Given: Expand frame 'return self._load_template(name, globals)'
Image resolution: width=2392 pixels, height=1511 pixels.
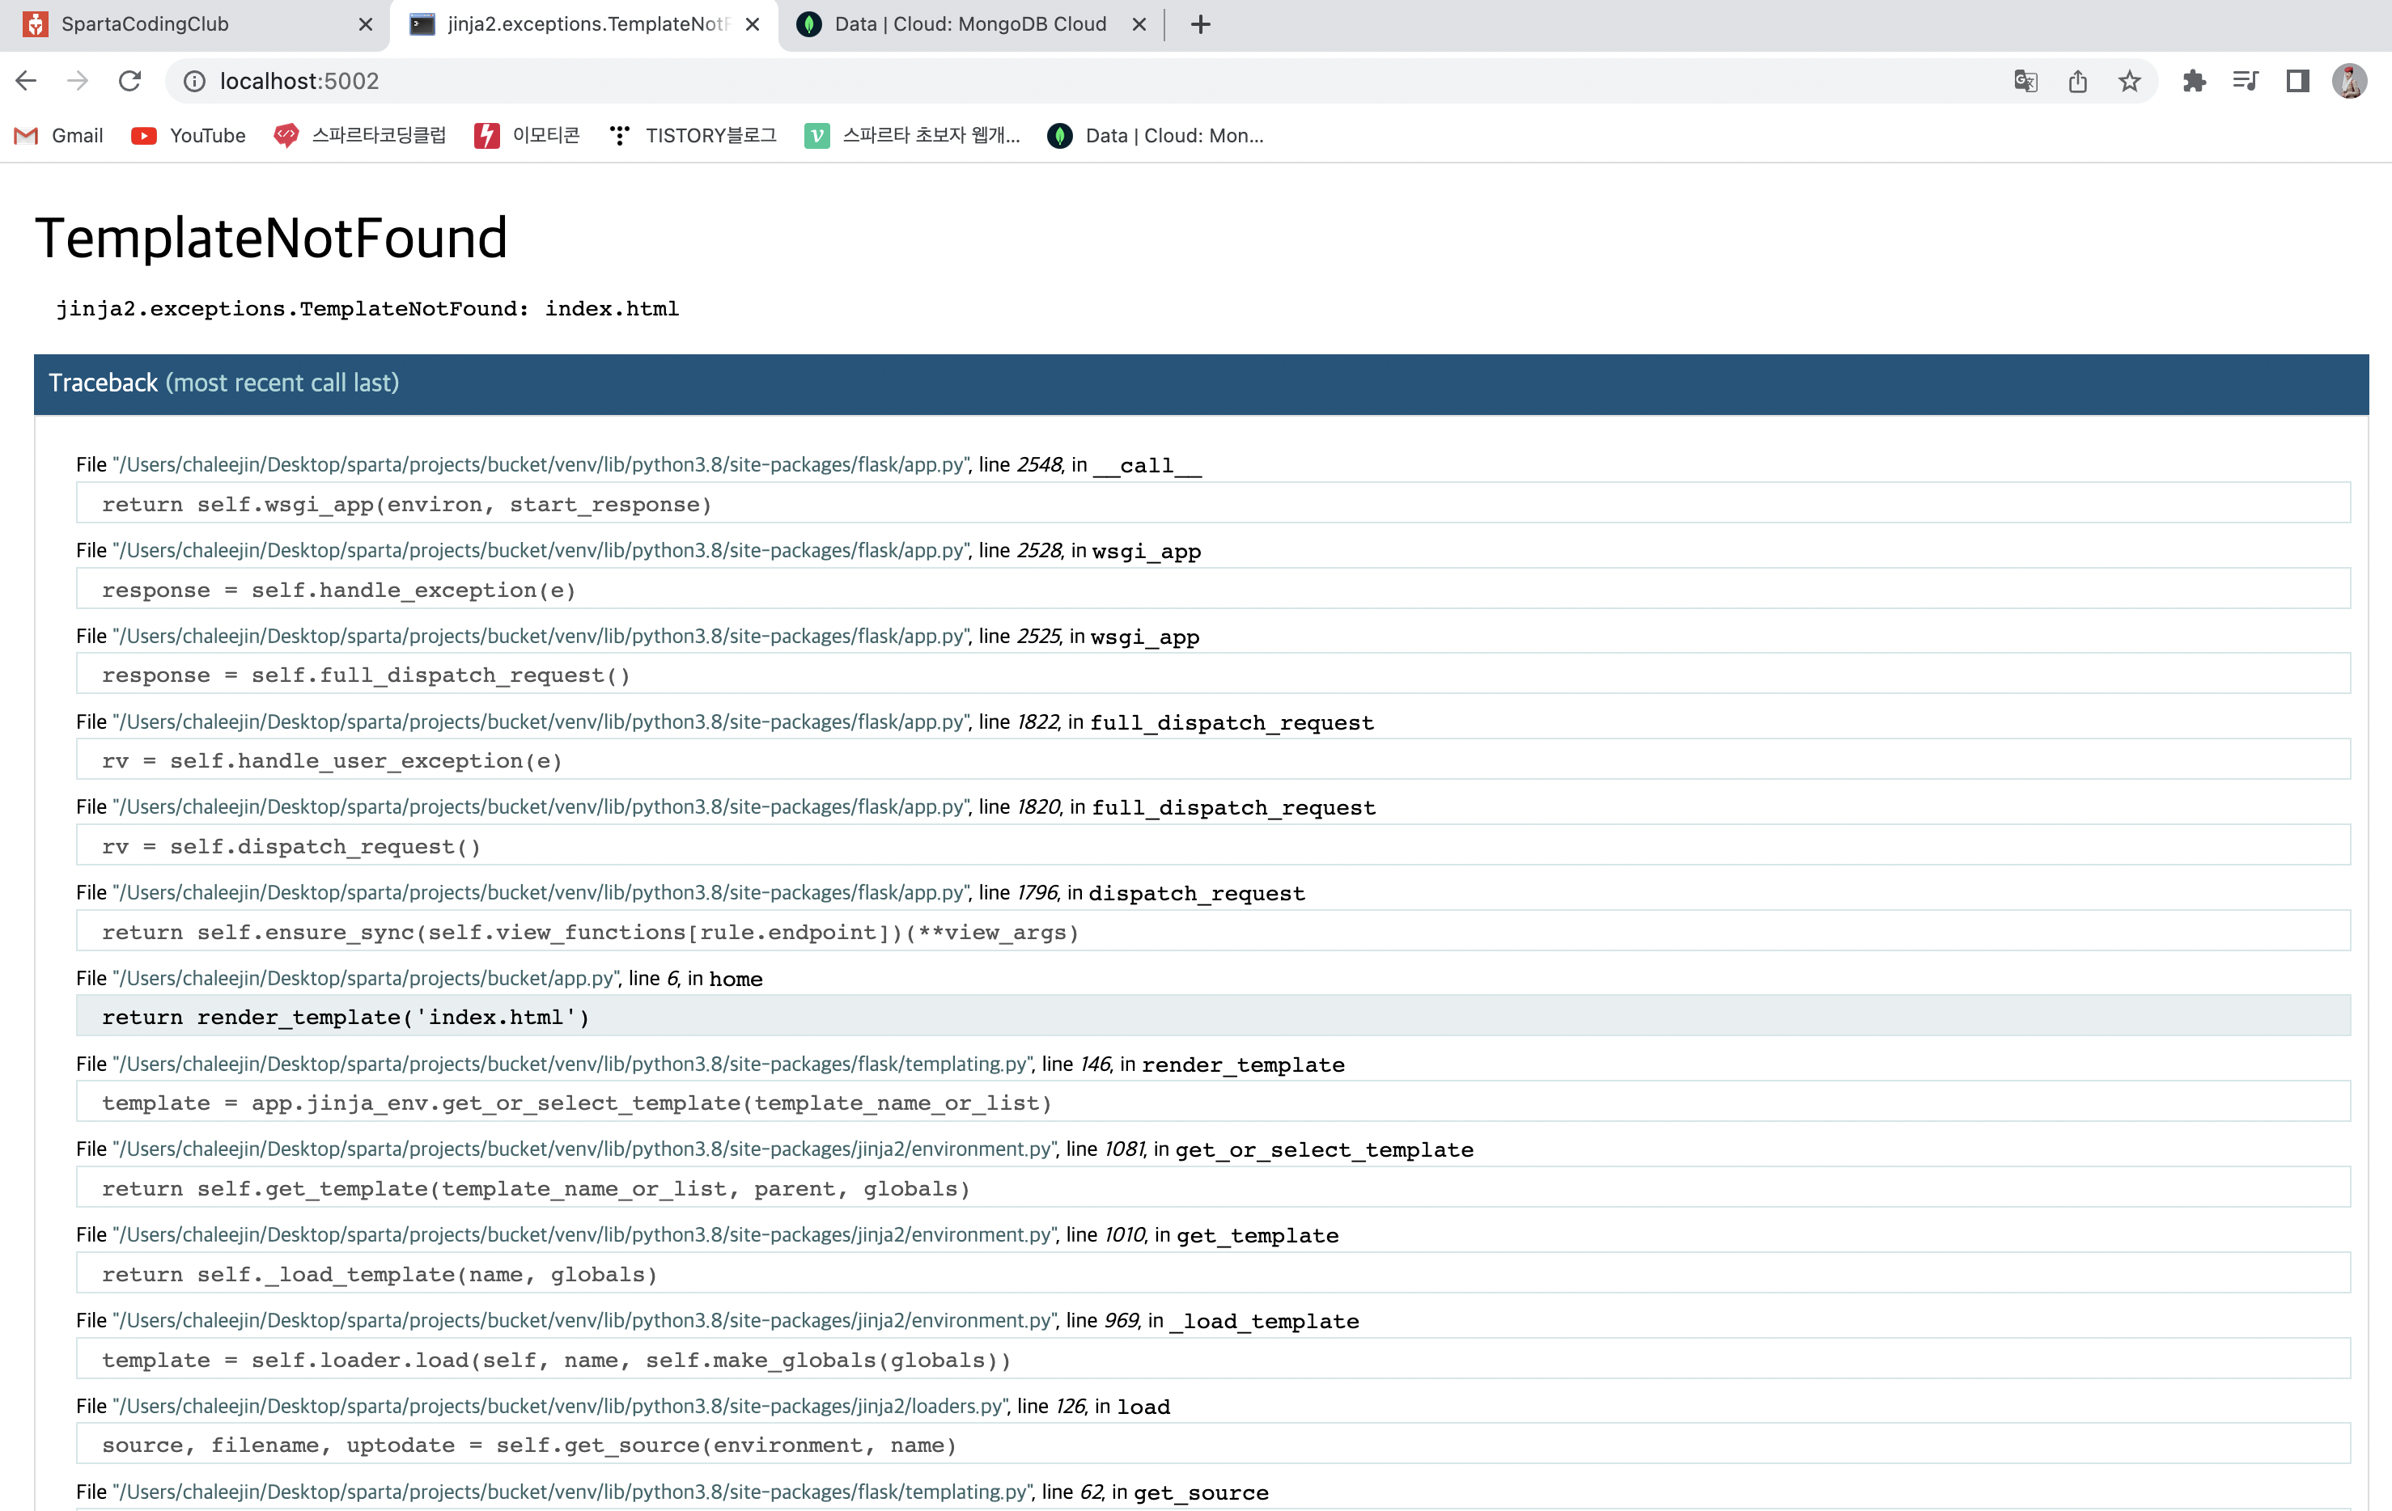Looking at the screenshot, I should pyautogui.click(x=1213, y=1274).
